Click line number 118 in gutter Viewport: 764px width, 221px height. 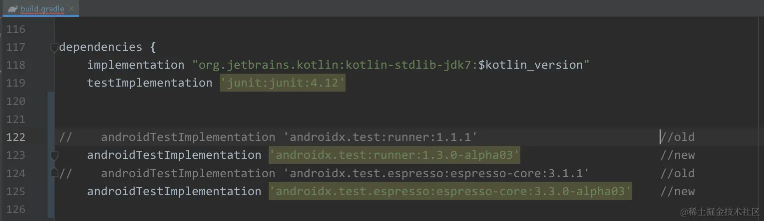pyautogui.click(x=15, y=65)
